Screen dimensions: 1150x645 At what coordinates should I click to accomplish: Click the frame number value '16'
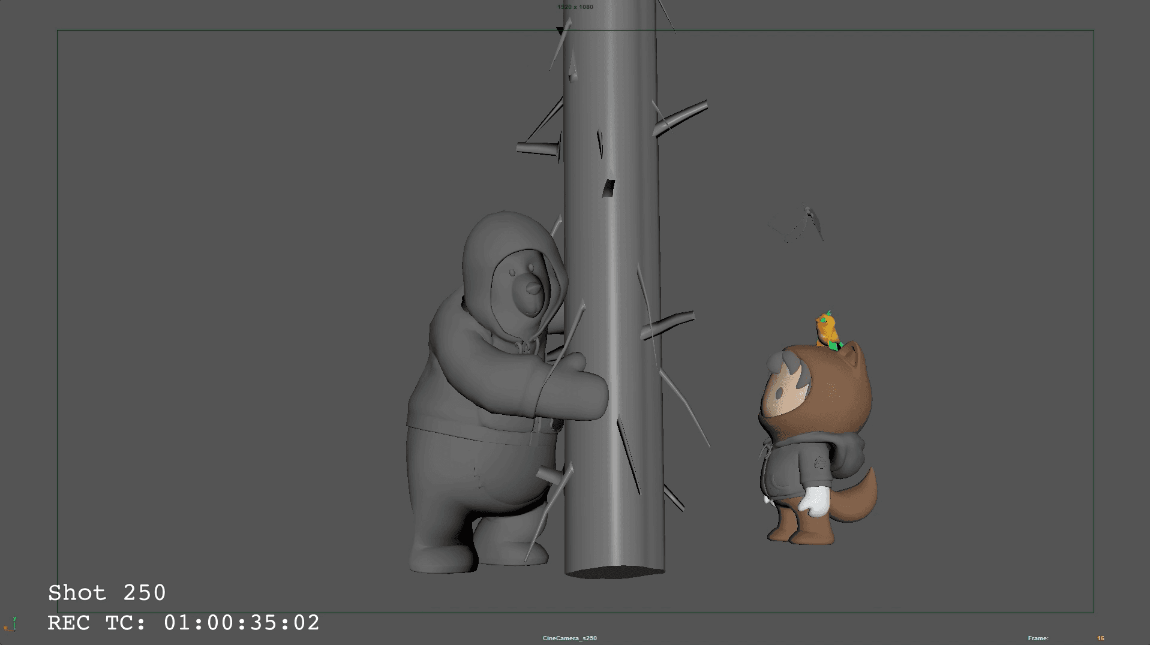pyautogui.click(x=1101, y=638)
